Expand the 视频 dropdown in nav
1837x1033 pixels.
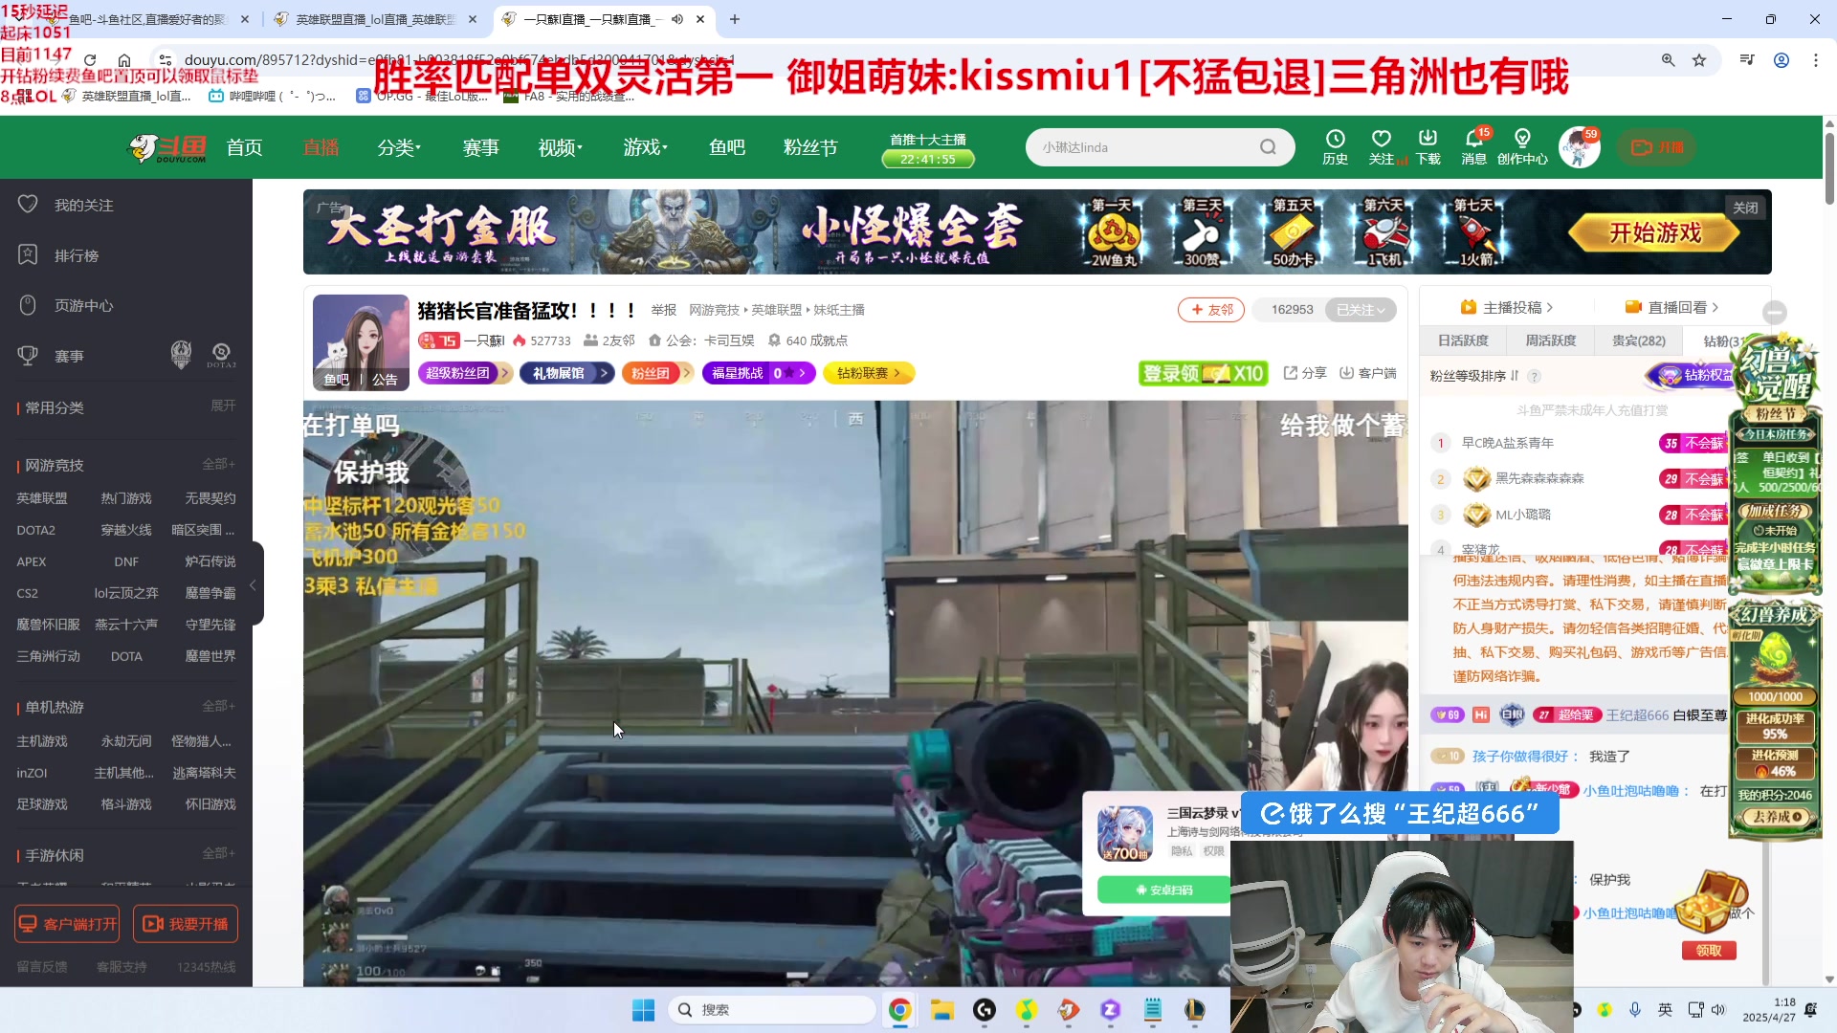(561, 147)
